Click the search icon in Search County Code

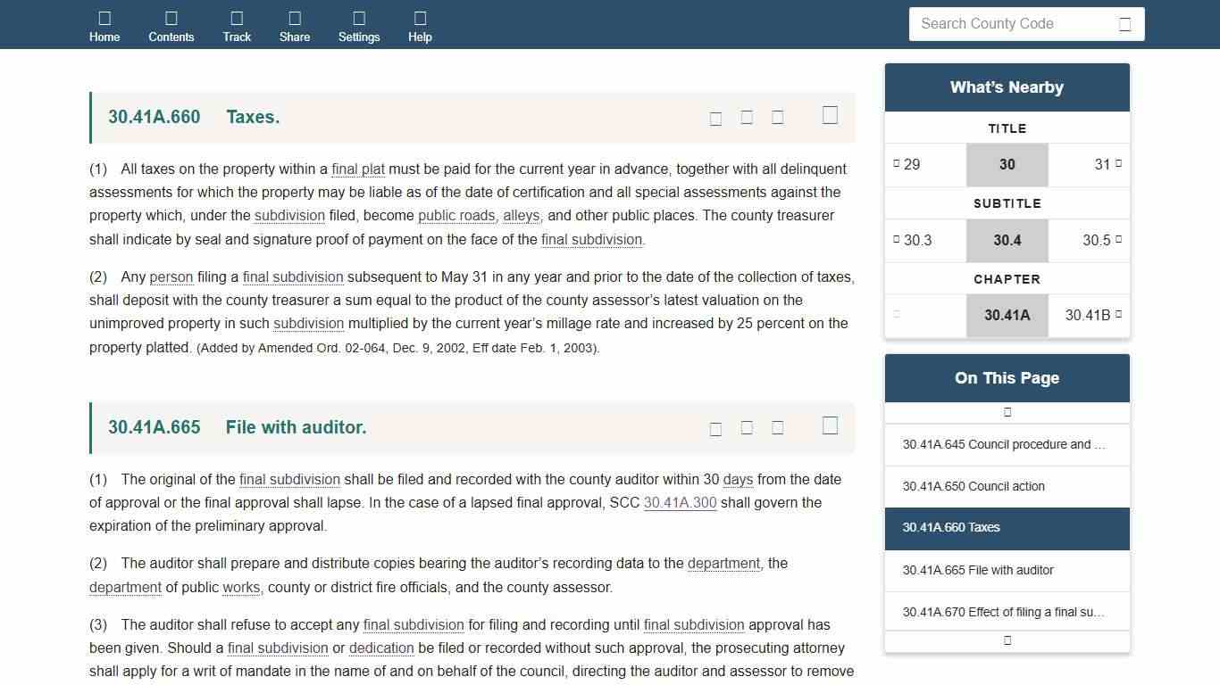(1124, 24)
